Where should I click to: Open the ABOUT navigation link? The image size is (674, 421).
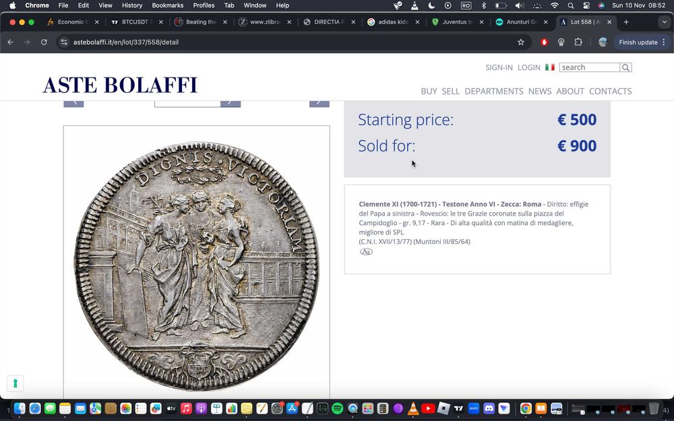pyautogui.click(x=570, y=91)
